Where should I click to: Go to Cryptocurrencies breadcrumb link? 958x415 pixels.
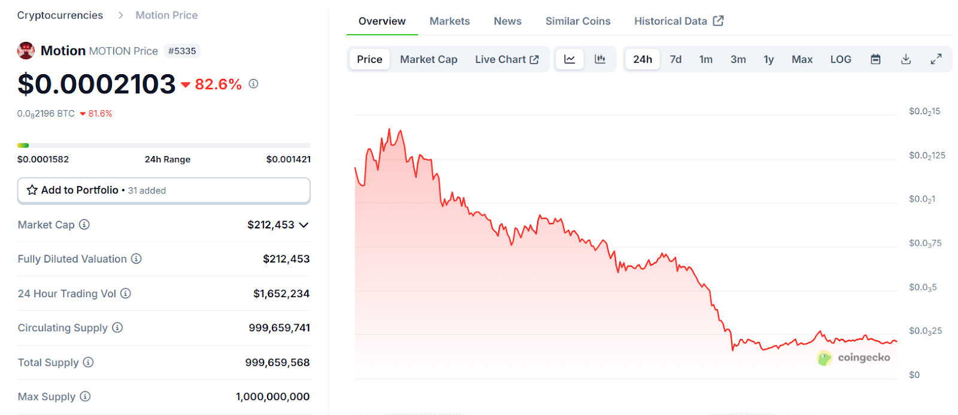(60, 15)
